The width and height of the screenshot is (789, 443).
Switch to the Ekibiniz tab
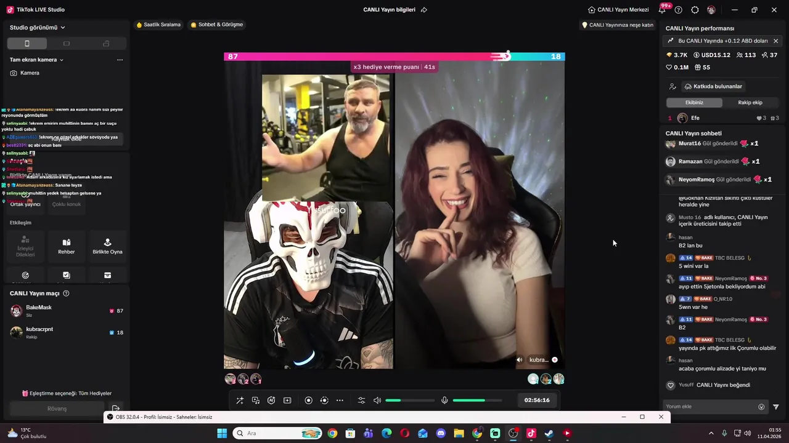pos(694,102)
